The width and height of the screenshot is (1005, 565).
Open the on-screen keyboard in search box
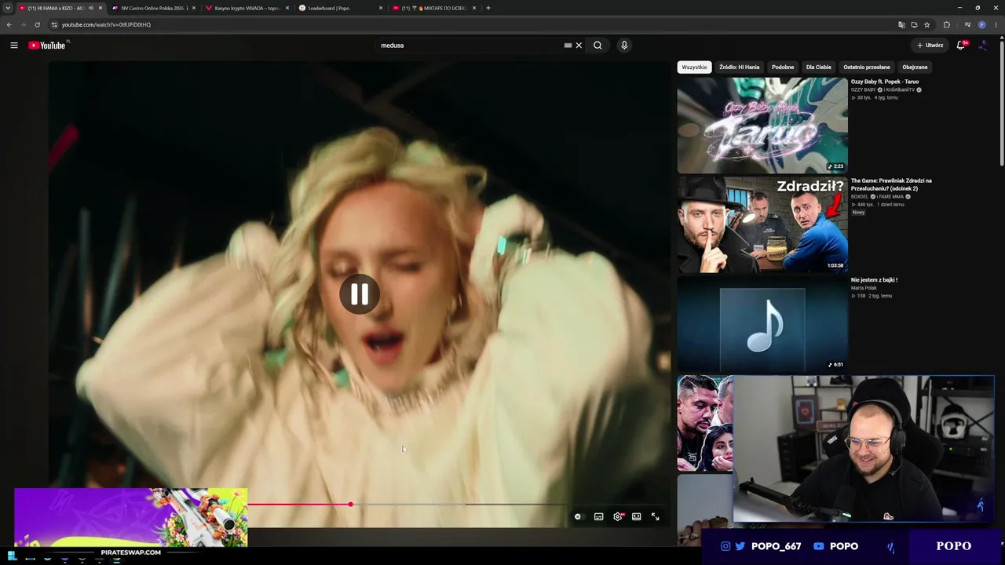[568, 46]
